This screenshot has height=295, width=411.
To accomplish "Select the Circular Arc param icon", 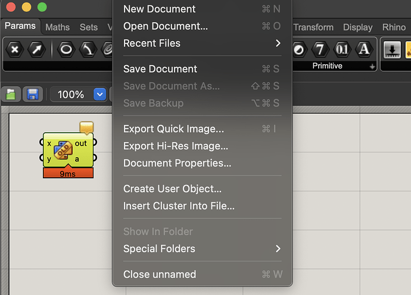I will pyautogui.click(x=88, y=49).
